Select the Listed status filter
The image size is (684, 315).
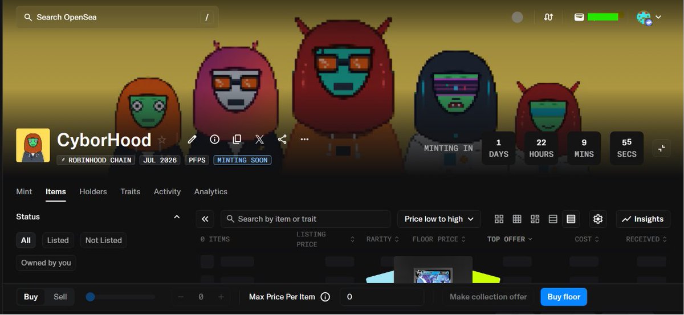coord(58,240)
